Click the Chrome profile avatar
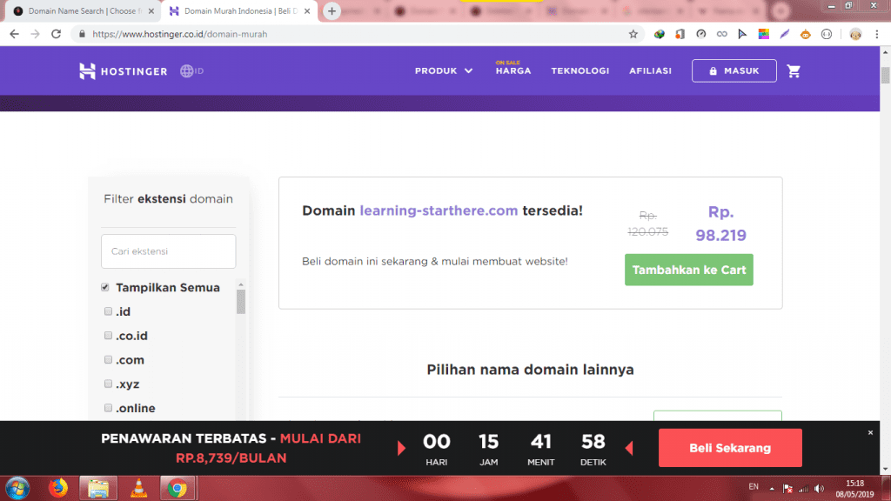Viewport: 891px width, 501px height. (x=855, y=34)
